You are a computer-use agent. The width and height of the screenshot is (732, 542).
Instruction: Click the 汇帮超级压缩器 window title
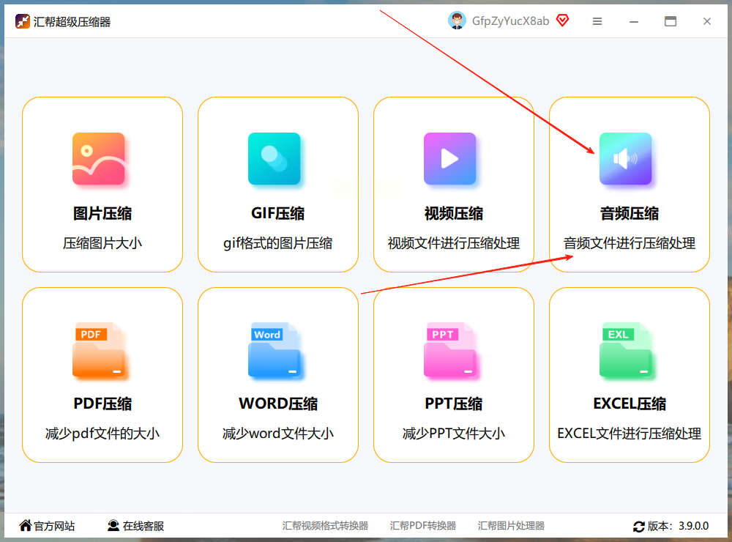(72, 21)
